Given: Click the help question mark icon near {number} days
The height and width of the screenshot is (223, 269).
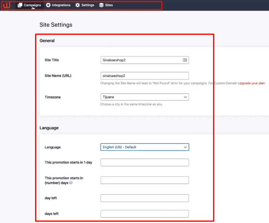Looking at the screenshot, I should click(71, 183).
